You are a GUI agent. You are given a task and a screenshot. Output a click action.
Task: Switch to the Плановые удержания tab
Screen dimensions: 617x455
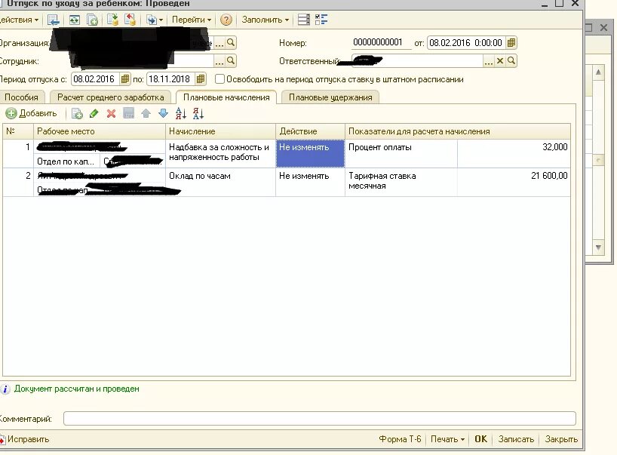point(330,97)
